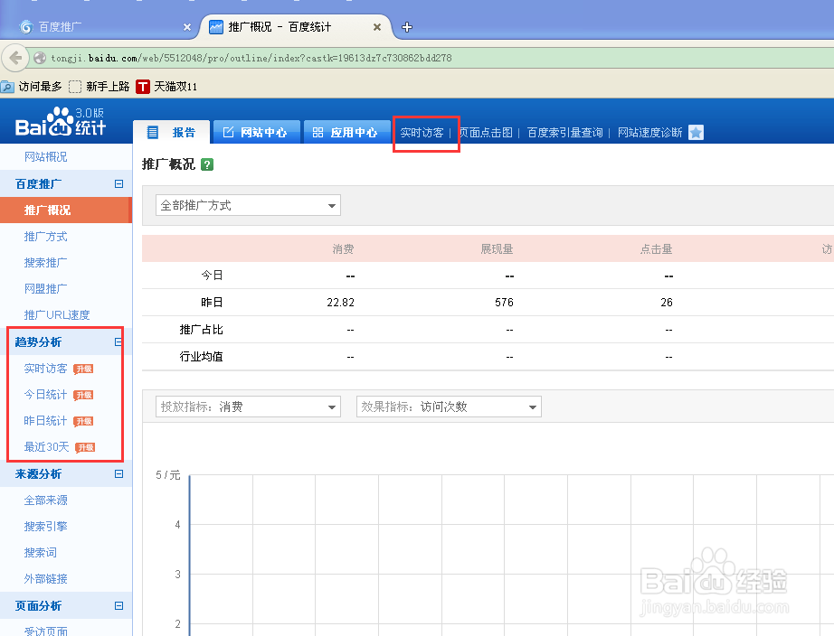
Task: Collapse the 趋势分析 sidebar section
Action: 118,342
